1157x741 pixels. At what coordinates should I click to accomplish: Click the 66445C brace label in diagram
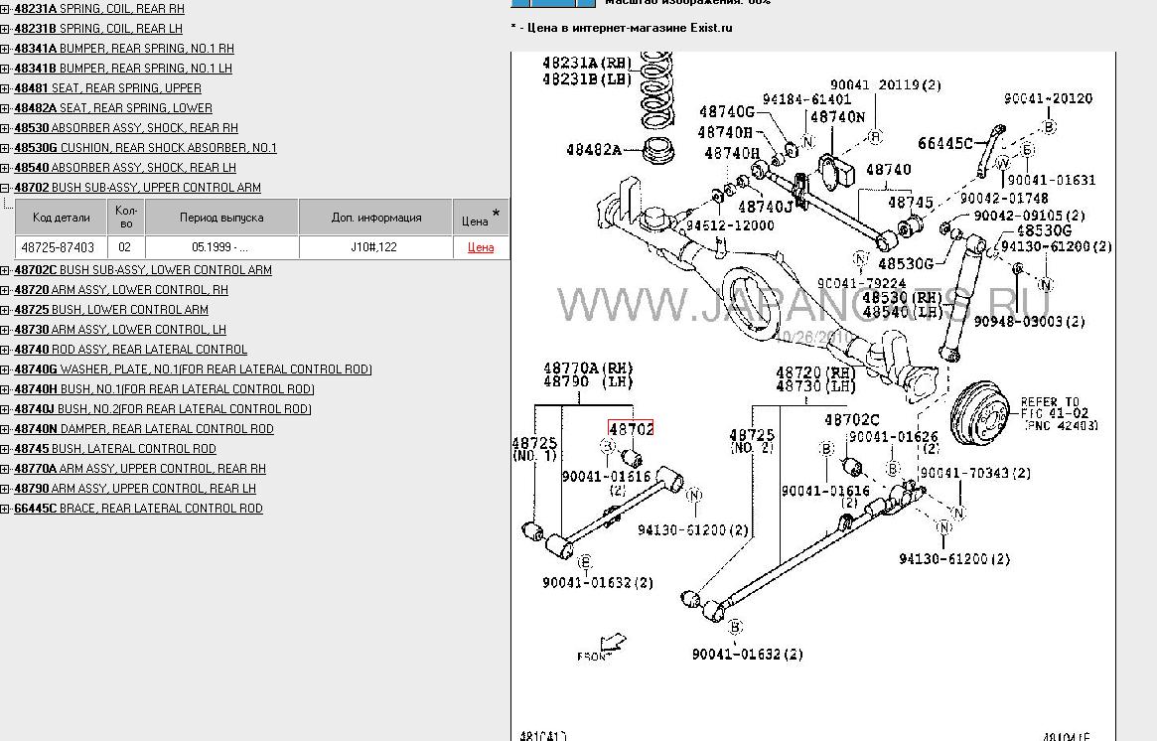pyautogui.click(x=944, y=143)
